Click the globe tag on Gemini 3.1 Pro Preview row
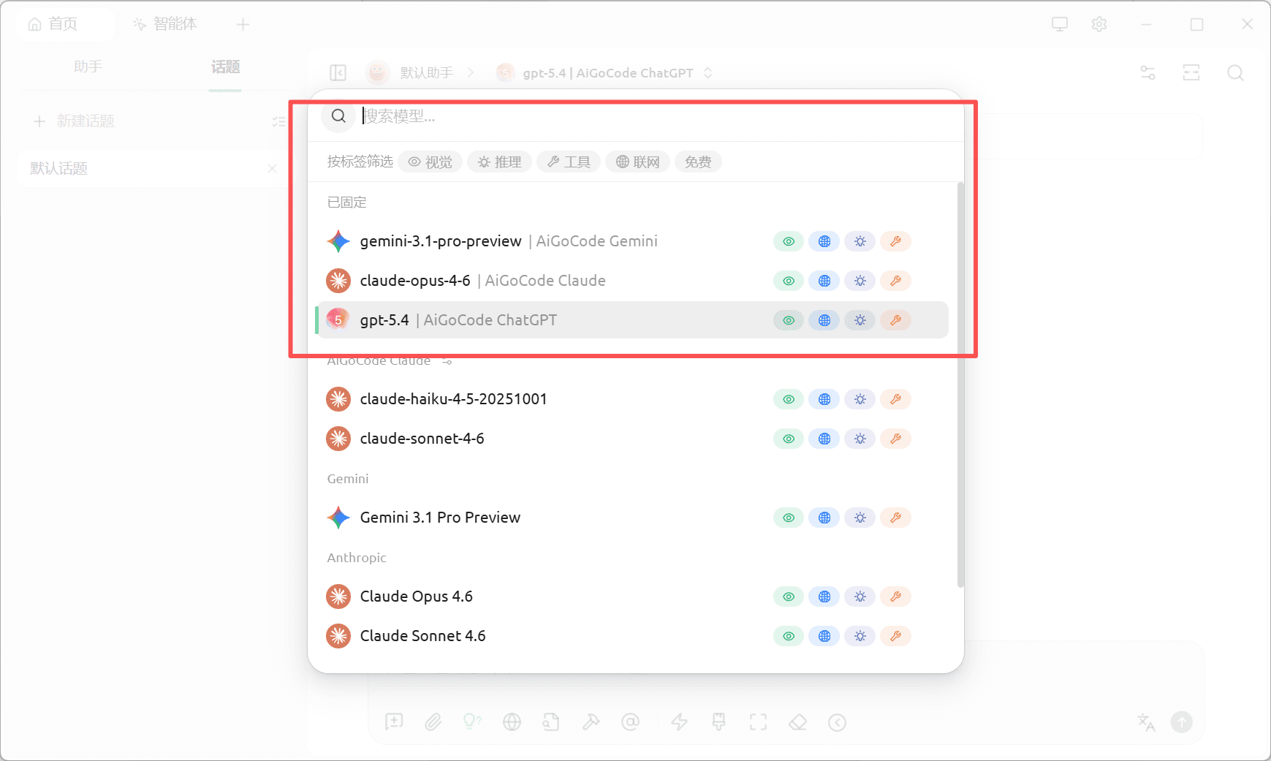1271x761 pixels. tap(824, 518)
